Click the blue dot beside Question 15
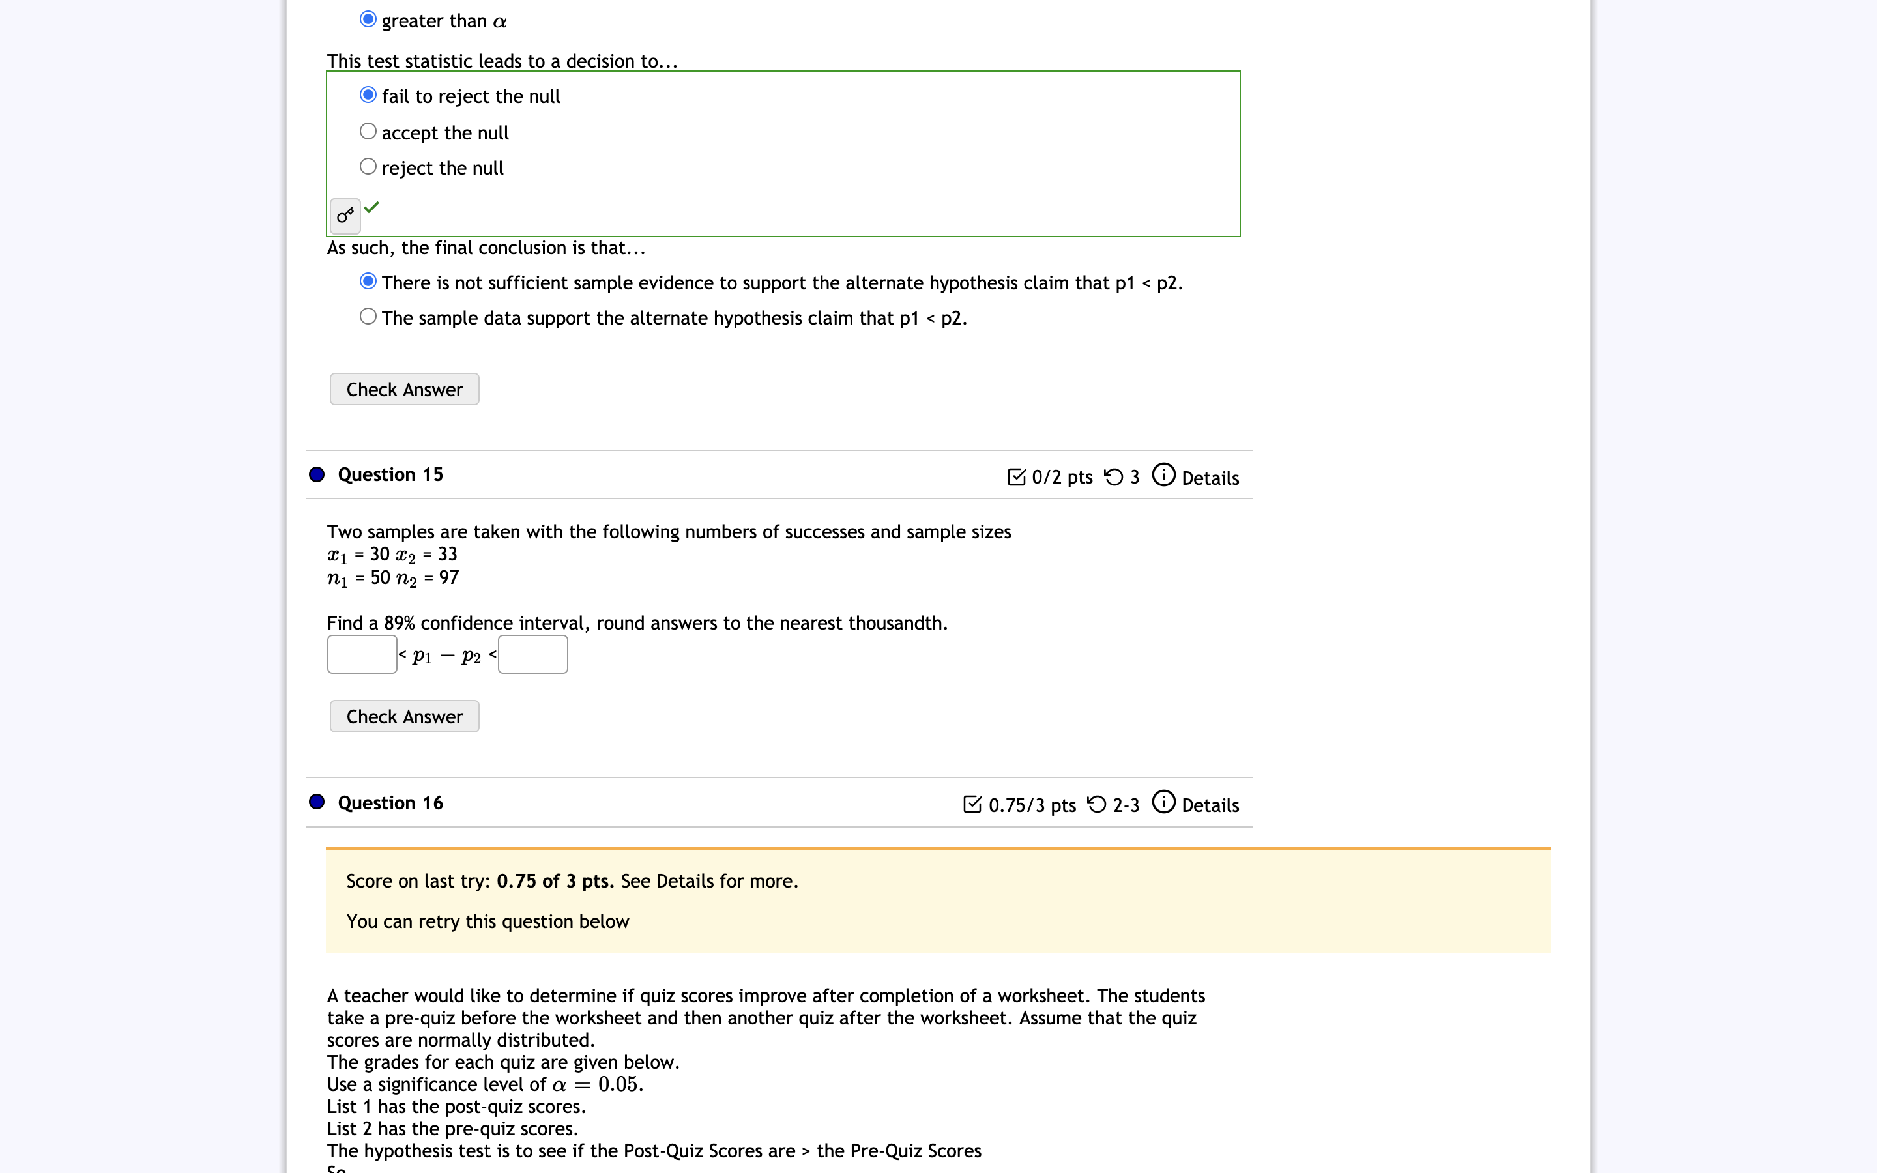This screenshot has height=1173, width=1877. 317,474
